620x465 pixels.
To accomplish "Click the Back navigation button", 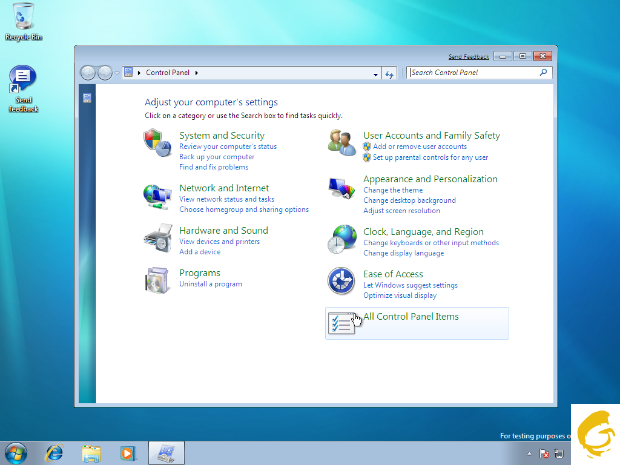I will [x=88, y=73].
